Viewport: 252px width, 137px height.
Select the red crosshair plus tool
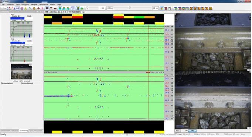[x=42, y=8]
